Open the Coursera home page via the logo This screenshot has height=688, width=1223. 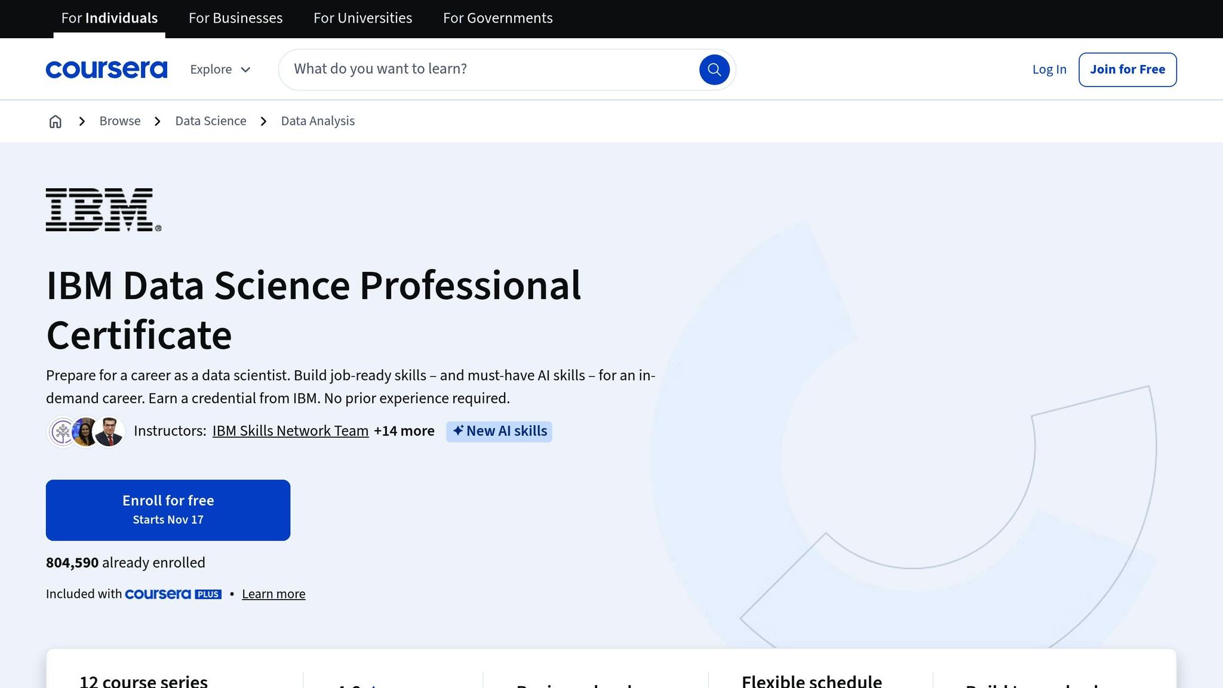coord(106,69)
